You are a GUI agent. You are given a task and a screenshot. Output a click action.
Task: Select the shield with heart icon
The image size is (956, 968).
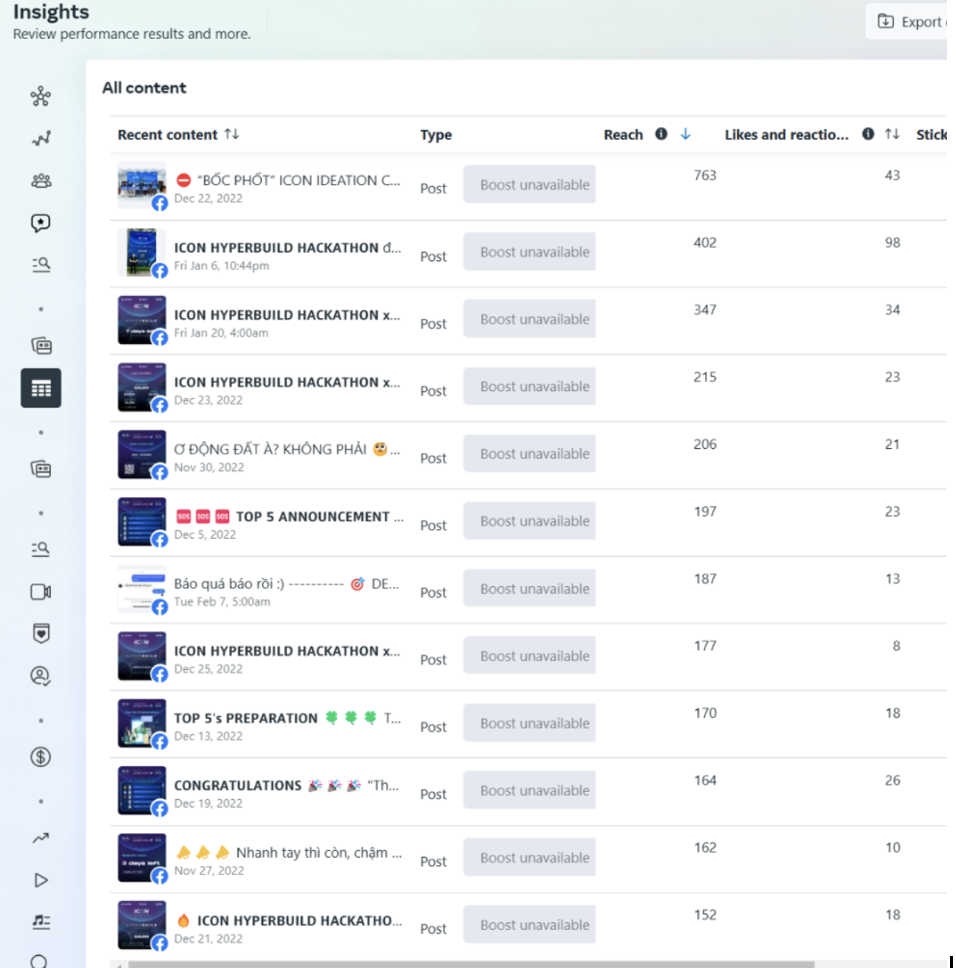click(40, 633)
